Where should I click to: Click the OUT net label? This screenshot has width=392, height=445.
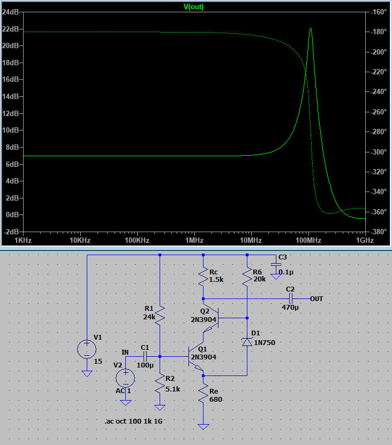pos(316,298)
